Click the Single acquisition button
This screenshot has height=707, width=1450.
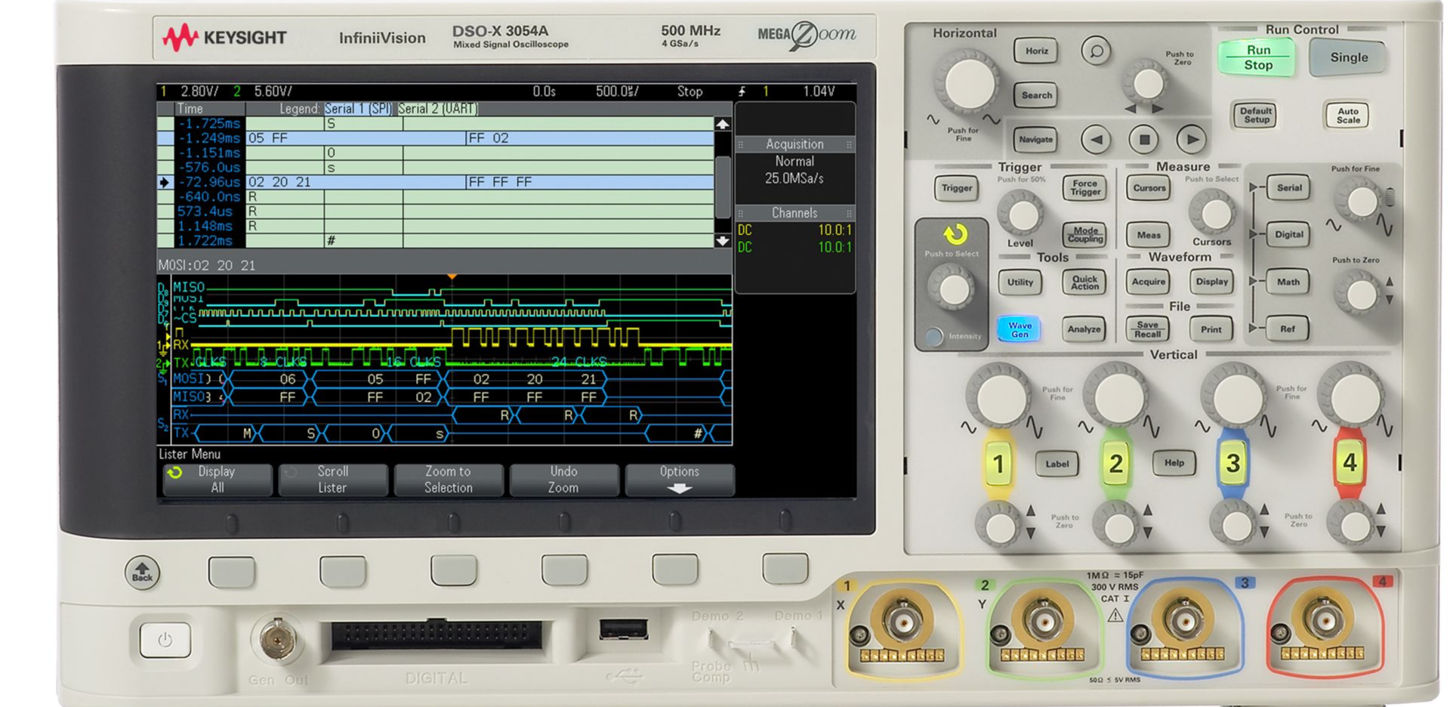click(x=1348, y=57)
